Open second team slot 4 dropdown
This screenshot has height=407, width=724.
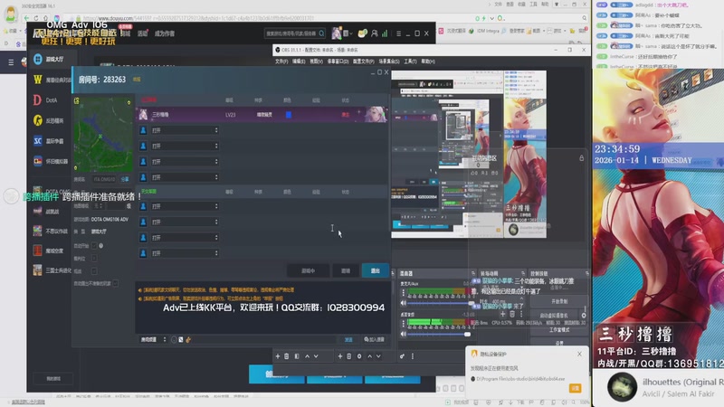point(185,253)
